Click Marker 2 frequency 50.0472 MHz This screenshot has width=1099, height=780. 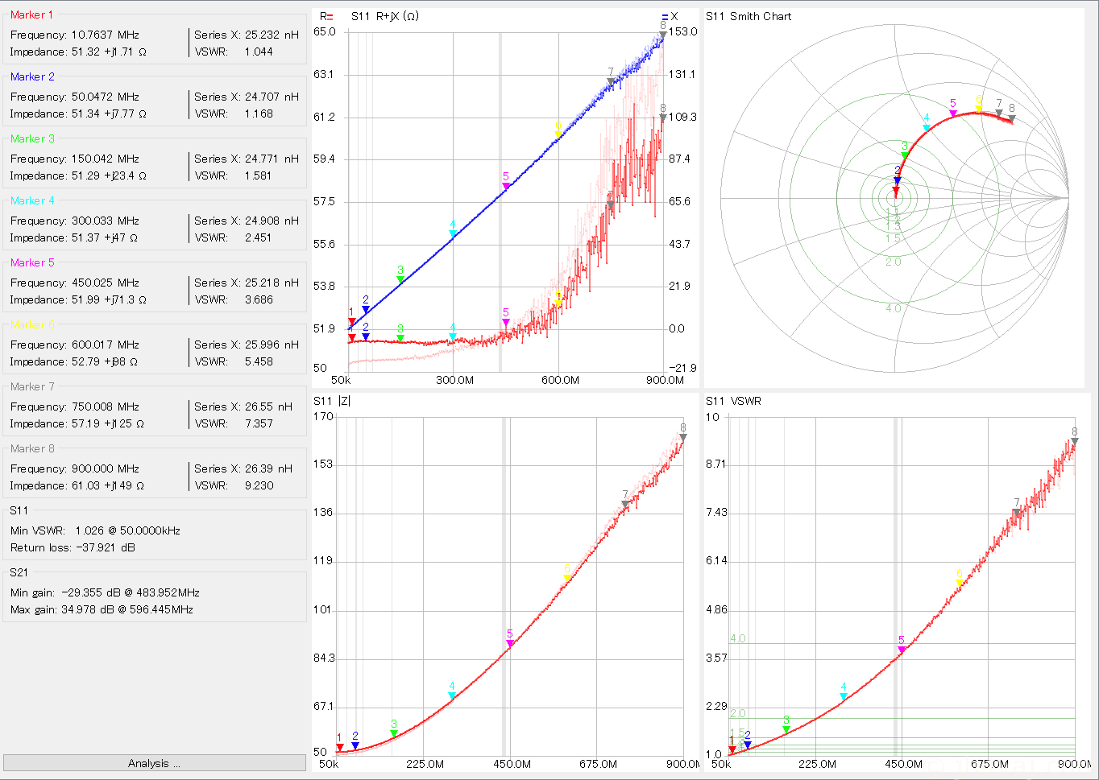(106, 97)
